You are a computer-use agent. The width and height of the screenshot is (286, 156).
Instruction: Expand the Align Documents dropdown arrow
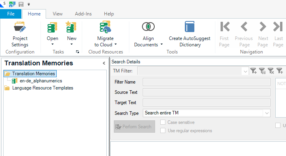click(x=161, y=44)
